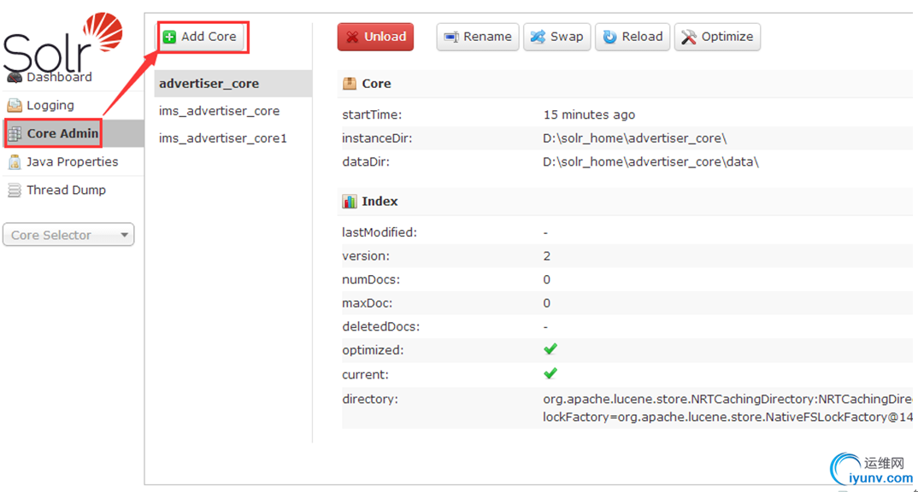Click the maxDoc label
The width and height of the screenshot is (918, 492).
[367, 303]
